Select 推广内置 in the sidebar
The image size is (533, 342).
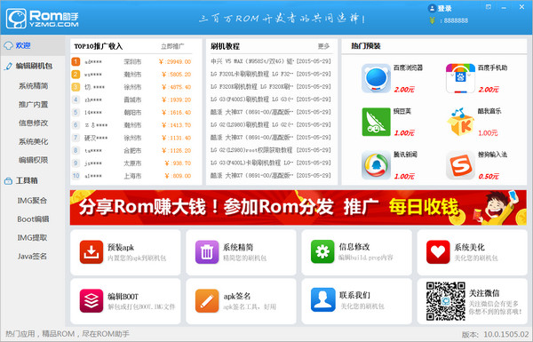pyautogui.click(x=34, y=104)
